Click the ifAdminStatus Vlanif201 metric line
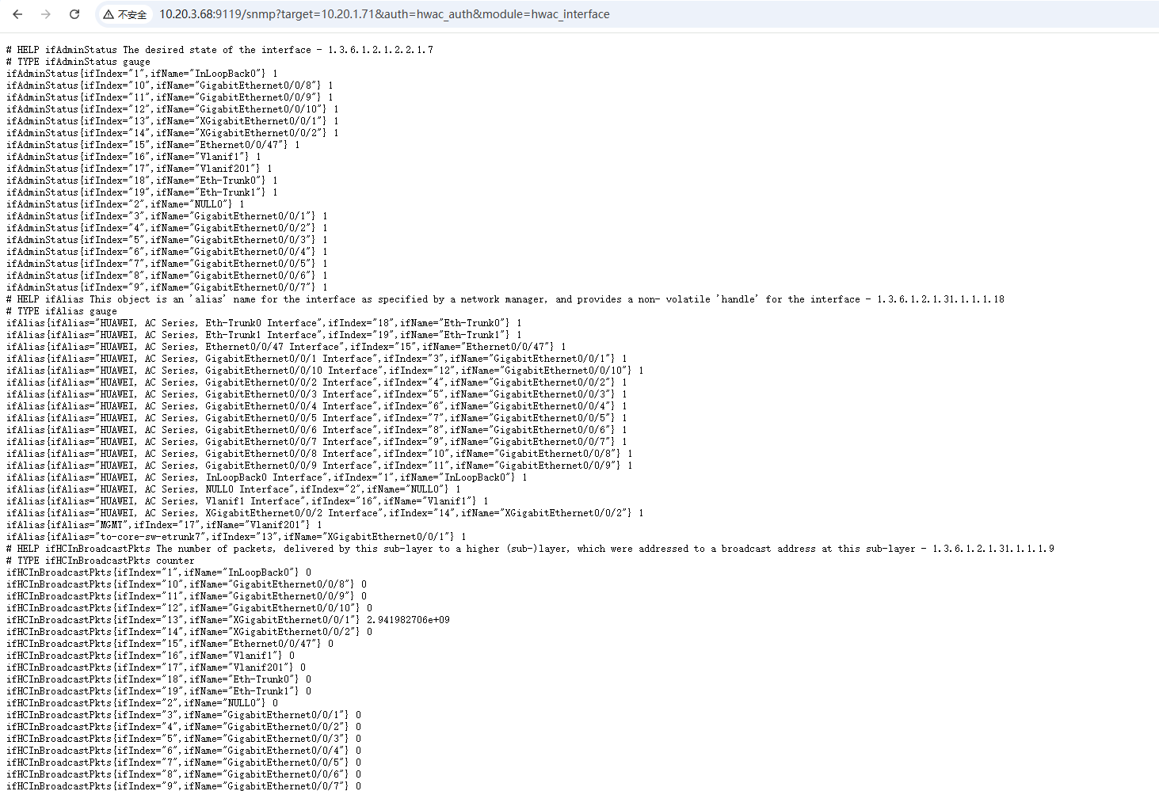This screenshot has height=791, width=1159. pyautogui.click(x=139, y=169)
